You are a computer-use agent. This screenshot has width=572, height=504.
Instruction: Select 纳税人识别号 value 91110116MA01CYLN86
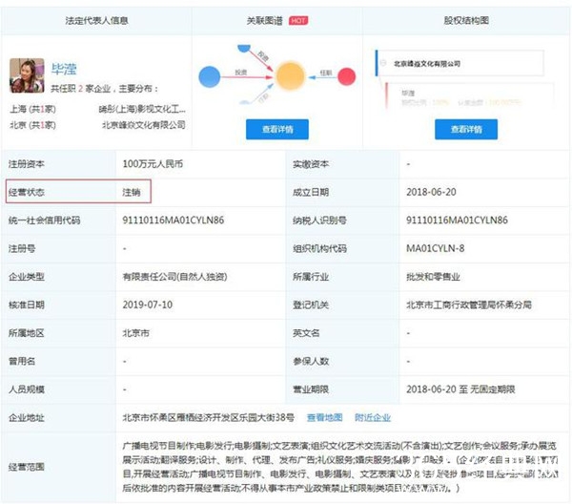457,220
